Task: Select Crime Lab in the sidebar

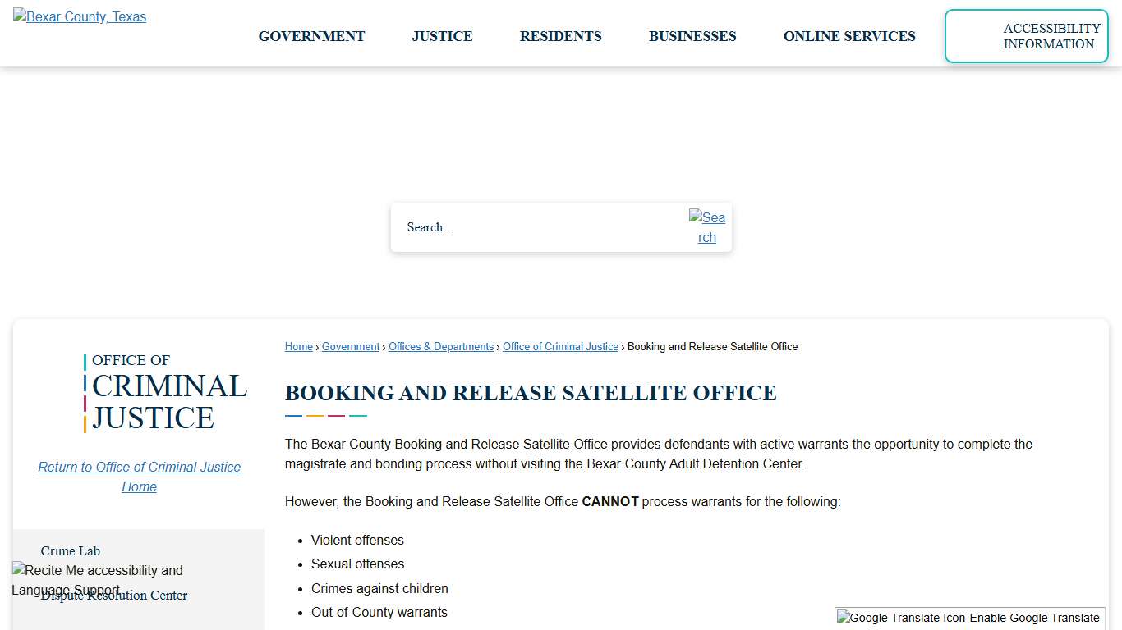Action: click(x=71, y=550)
